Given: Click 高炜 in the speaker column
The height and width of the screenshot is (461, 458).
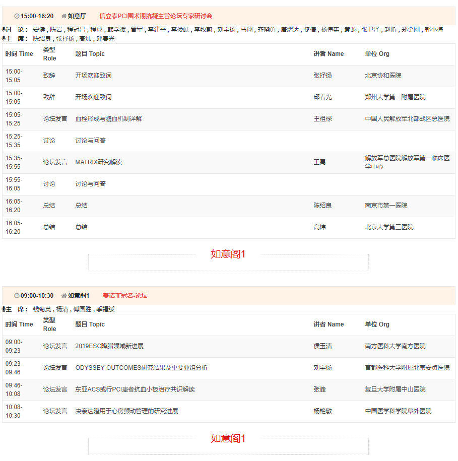Looking at the screenshot, I should click(x=319, y=227).
